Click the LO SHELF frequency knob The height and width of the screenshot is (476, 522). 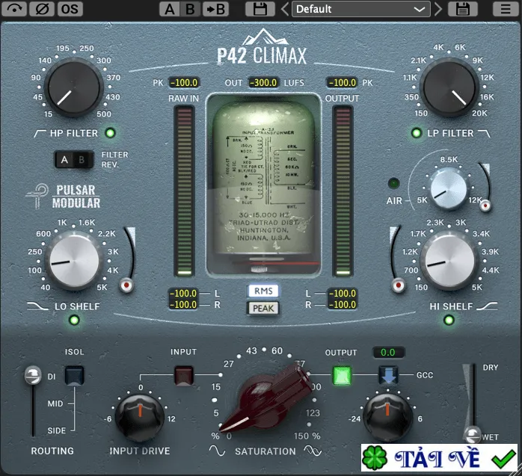tap(73, 261)
